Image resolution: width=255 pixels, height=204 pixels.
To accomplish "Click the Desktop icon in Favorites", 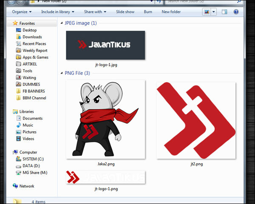I will tap(19, 30).
